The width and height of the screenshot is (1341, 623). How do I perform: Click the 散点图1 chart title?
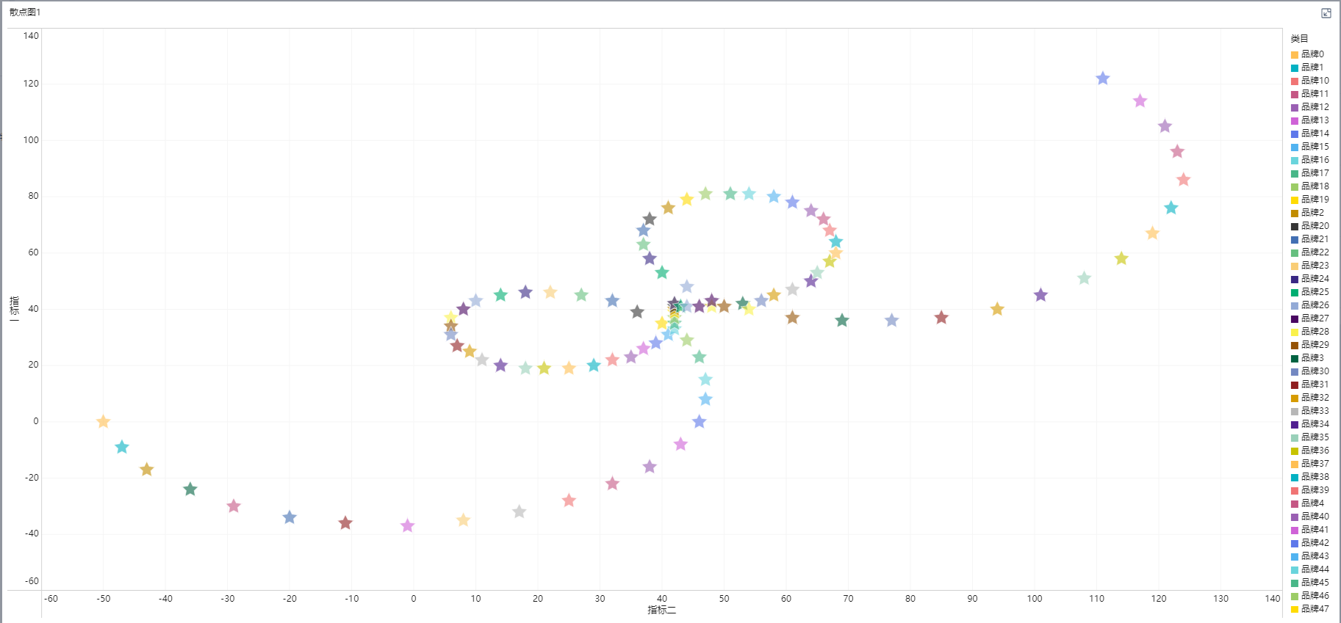pos(25,12)
